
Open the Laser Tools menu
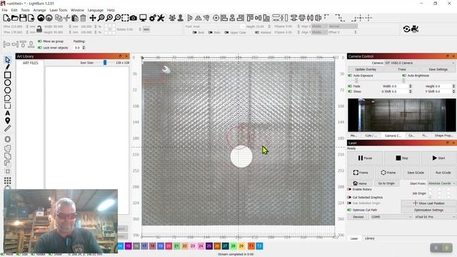59,10
